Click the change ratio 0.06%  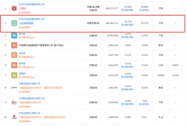point(175,65)
